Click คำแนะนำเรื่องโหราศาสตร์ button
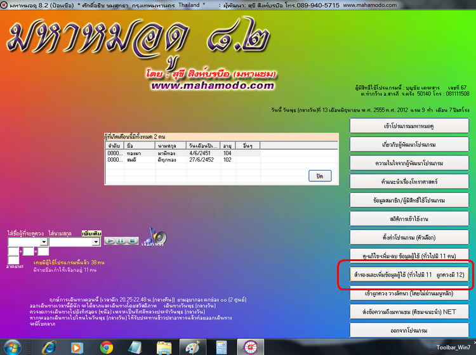The image size is (476, 355). (409, 181)
